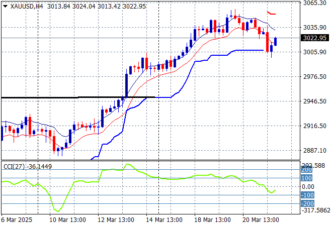
Task: Click the triangle arrow beside XAUUSD,H4
Action: click(6, 7)
